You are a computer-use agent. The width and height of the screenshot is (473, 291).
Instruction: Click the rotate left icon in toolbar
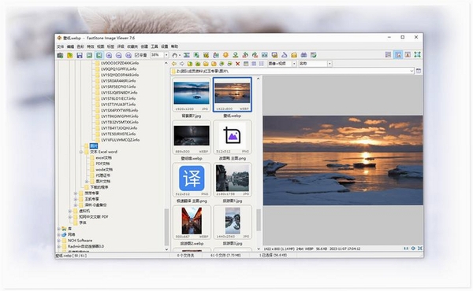click(x=245, y=55)
